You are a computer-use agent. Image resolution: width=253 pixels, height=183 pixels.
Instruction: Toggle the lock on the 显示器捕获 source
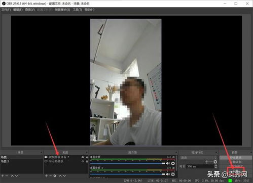(87, 161)
